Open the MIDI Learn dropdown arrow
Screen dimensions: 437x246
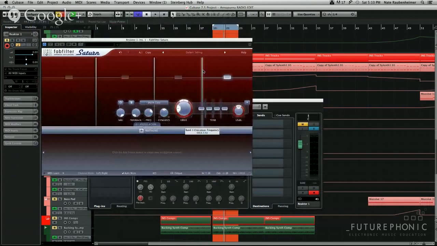point(63,173)
